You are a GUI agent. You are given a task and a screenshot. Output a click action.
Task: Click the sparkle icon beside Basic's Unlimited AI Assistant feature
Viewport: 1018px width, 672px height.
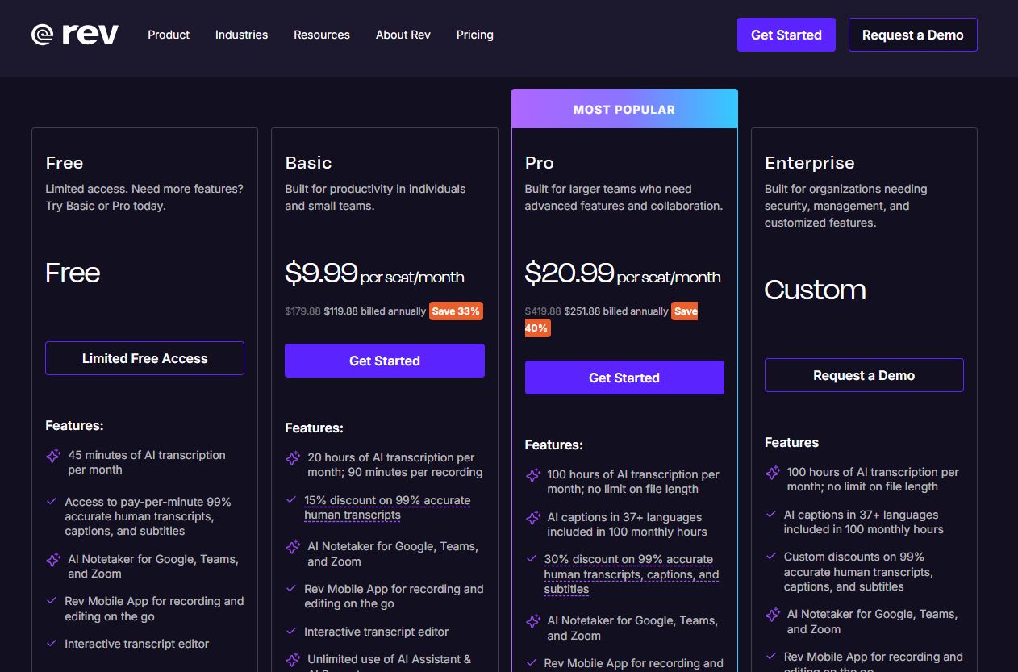click(x=292, y=659)
